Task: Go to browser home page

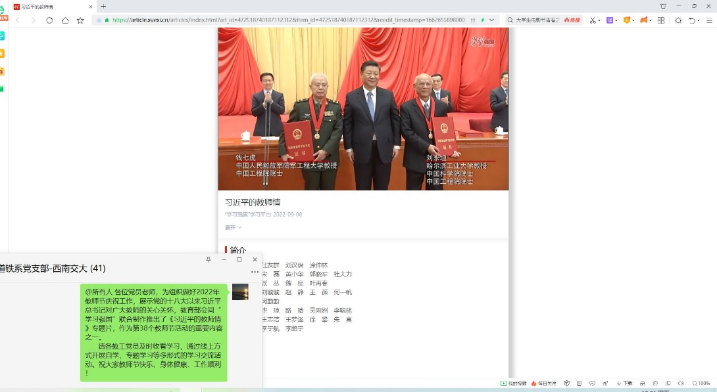Action: click(65, 20)
